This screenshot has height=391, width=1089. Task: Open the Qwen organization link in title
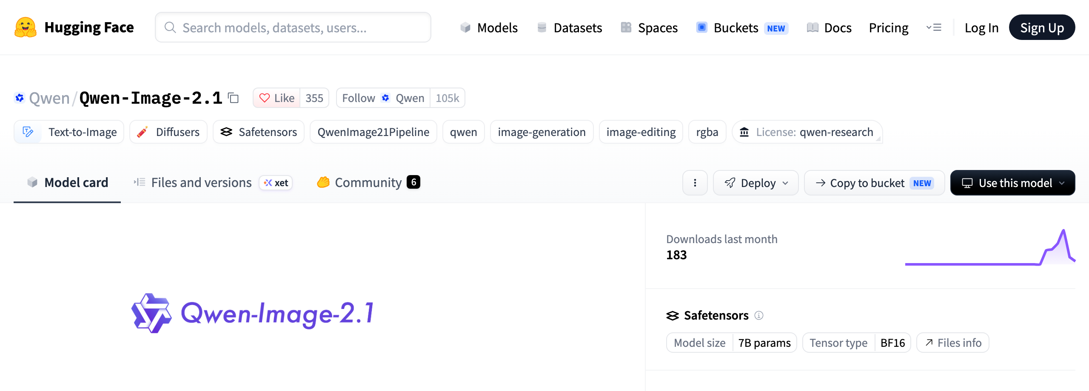click(49, 98)
